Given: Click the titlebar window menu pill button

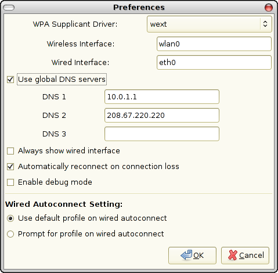Looking at the screenshot, I should coord(9,8).
